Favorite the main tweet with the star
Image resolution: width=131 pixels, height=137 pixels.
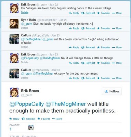coord(44,119)
